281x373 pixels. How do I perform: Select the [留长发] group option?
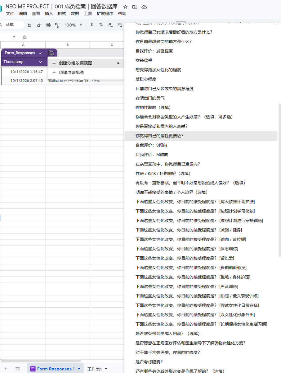click(x=201, y=258)
